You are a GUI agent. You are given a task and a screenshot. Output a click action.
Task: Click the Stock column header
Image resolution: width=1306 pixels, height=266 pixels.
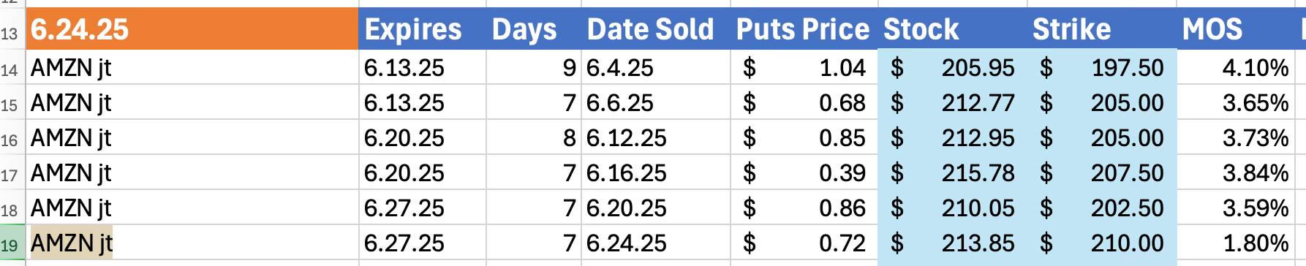(951, 29)
